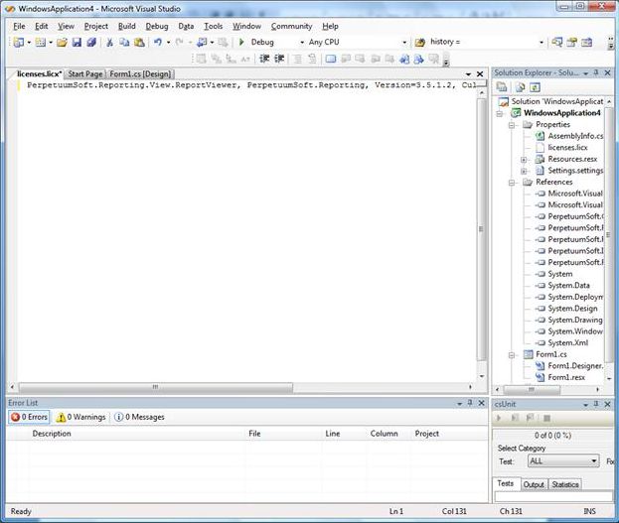
Task: Click the Decrease Indent toolbar icon
Action: pos(264,59)
